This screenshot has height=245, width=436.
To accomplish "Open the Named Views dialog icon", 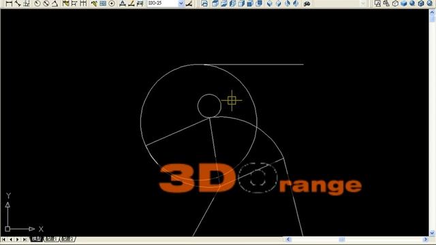I will point(204,3).
